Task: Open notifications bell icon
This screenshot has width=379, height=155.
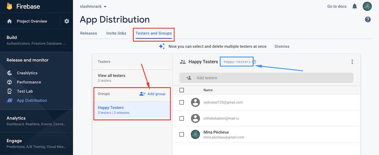Action: (355, 6)
